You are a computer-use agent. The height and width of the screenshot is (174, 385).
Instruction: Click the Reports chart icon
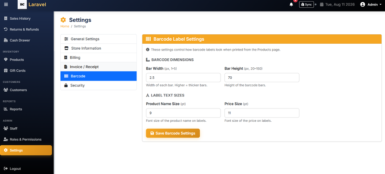point(6,109)
